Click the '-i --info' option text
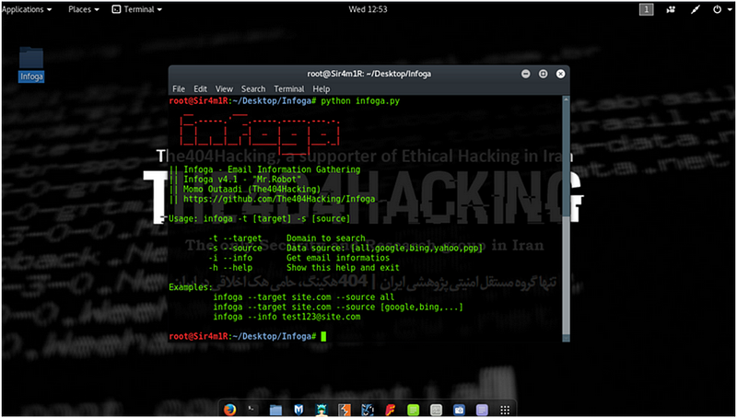This screenshot has height=418, width=737. (230, 258)
